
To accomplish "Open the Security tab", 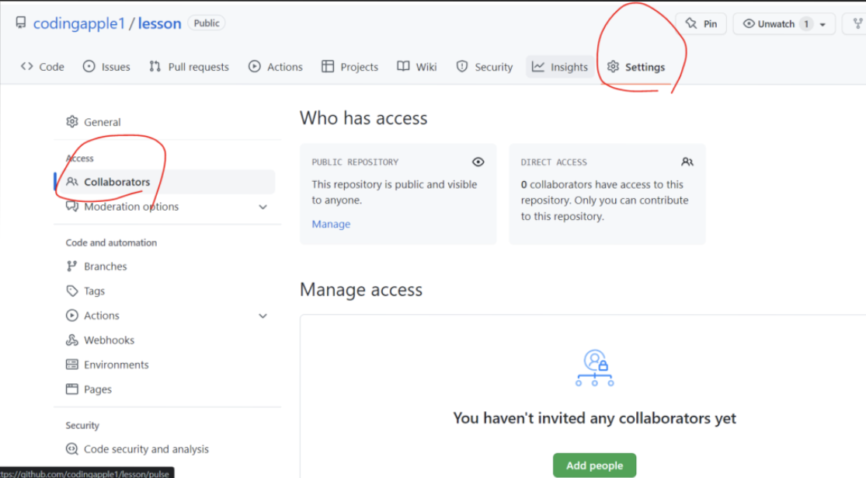I will click(x=485, y=67).
